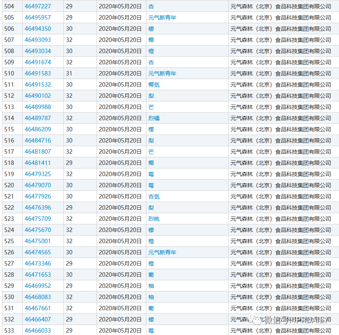339x335 pixels.
Task: Open the 46490102 record link
Action: pyautogui.click(x=38, y=96)
